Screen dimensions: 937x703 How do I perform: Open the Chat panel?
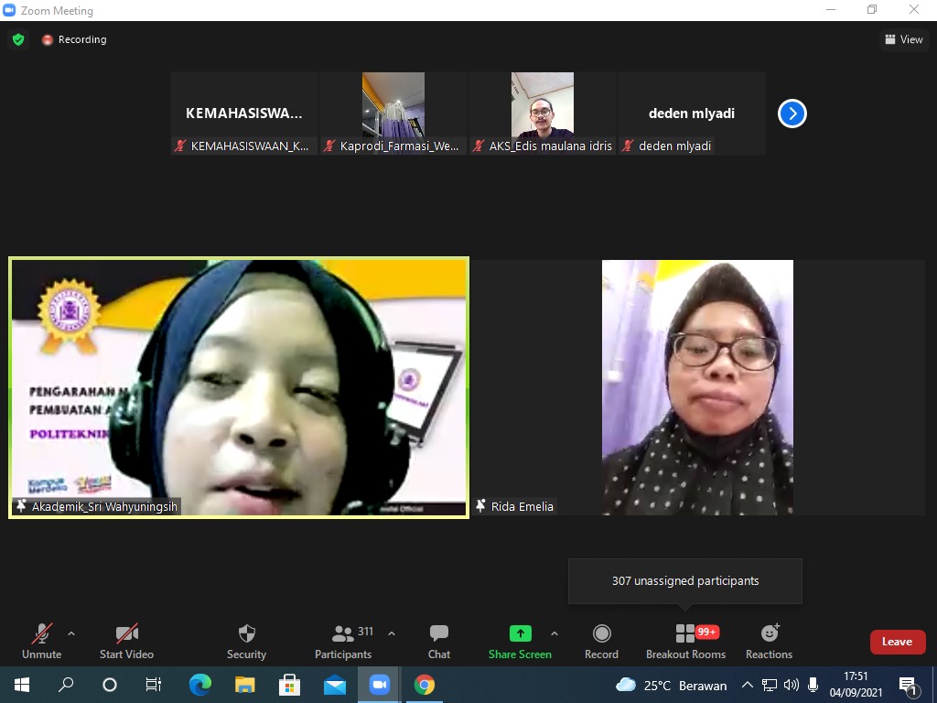[439, 642]
